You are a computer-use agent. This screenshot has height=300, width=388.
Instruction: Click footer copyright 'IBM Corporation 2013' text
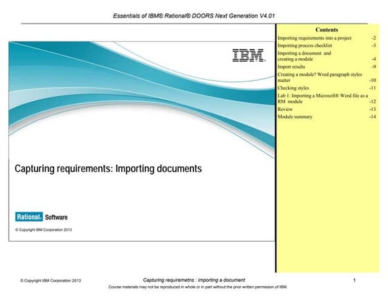pos(51,281)
